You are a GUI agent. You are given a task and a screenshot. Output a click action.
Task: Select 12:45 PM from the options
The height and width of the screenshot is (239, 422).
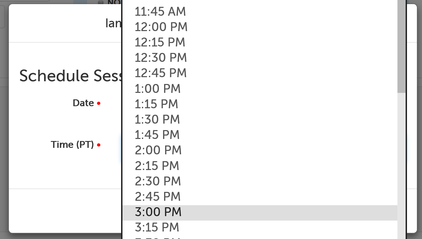pos(161,73)
